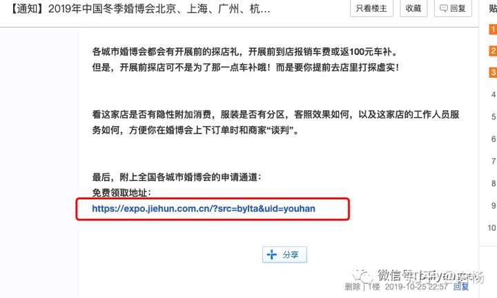This screenshot has width=497, height=298.
Task: Click the 回复 link on the 1楼 post
Action: click(x=461, y=286)
